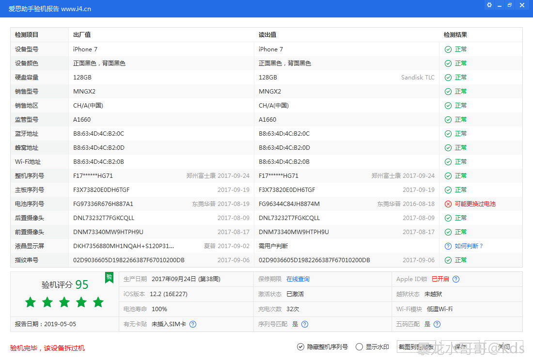This screenshot has width=533, height=363.
Task: Click the question mark beside 有无卡贴
Action: [x=193, y=324]
